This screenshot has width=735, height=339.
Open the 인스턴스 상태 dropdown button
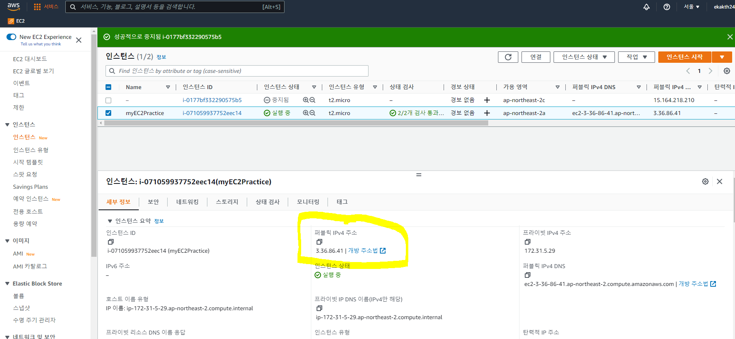[x=584, y=57]
